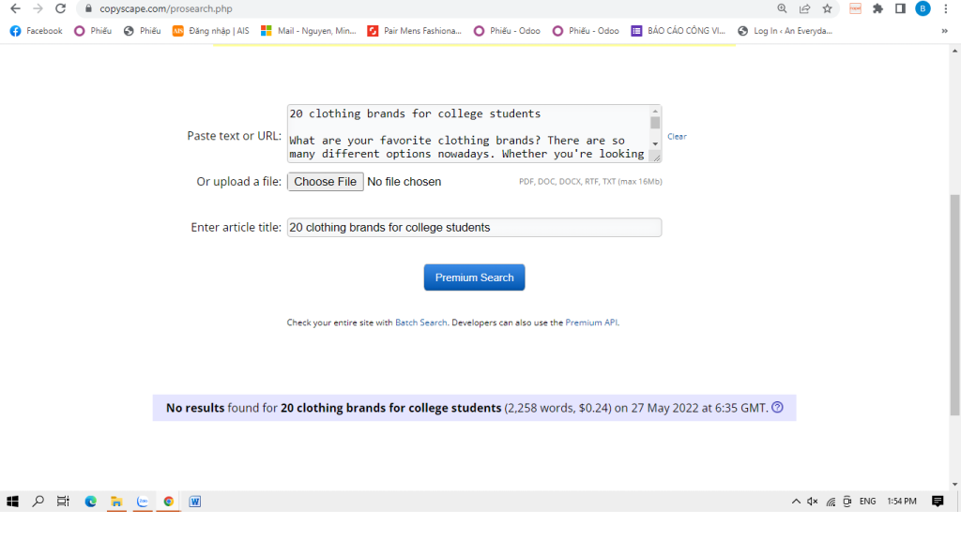961x540 pixels.
Task: Reload the Copyscape page
Action: [x=60, y=8]
